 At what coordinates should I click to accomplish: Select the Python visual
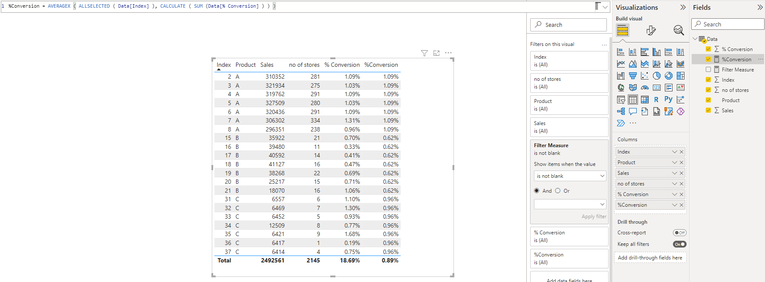coord(669,100)
